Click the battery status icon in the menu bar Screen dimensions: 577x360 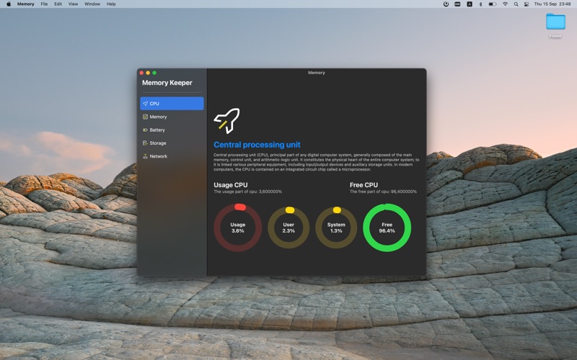pos(493,4)
